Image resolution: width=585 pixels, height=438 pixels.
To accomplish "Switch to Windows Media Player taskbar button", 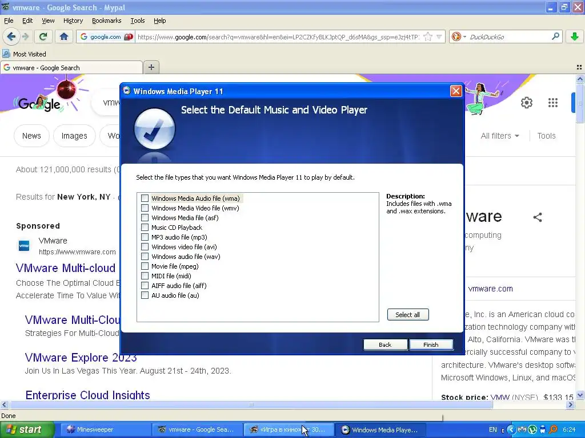I will click(x=380, y=430).
